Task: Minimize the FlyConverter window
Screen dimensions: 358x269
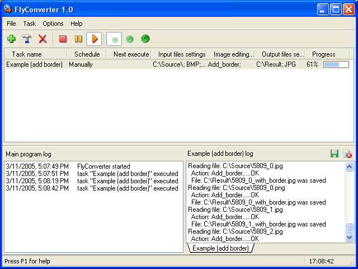Action: point(323,10)
